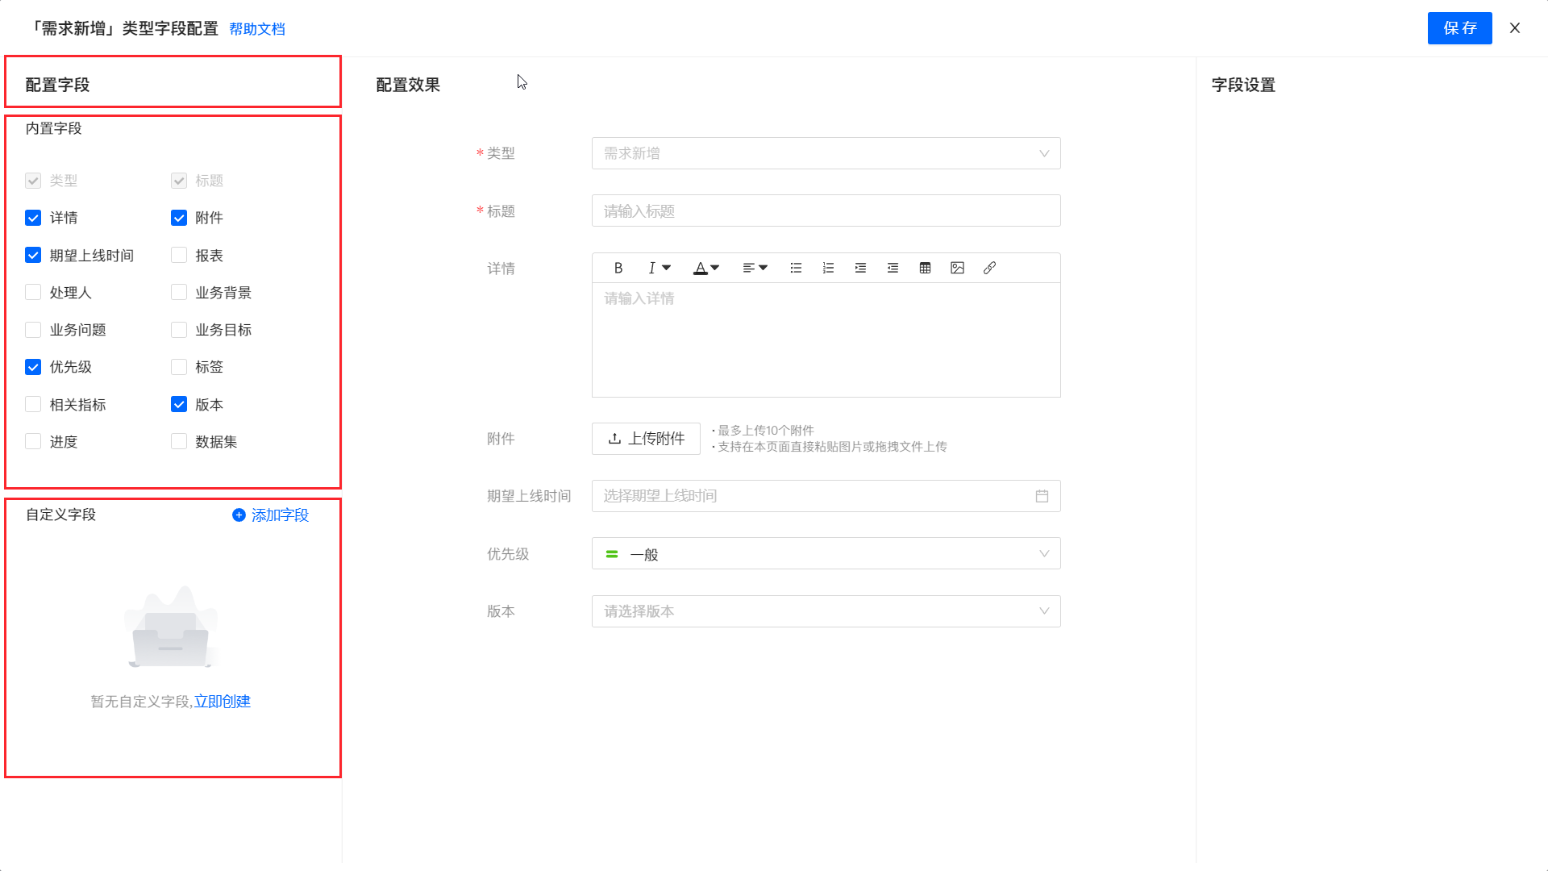The height and width of the screenshot is (871, 1548).
Task: Insert an image in details editor
Action: pyautogui.click(x=957, y=268)
